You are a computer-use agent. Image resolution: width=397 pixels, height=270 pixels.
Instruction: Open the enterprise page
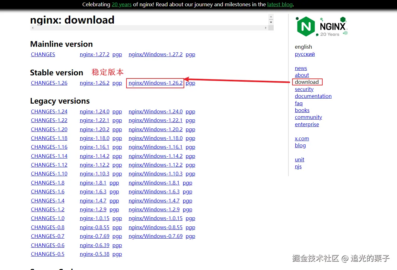[x=307, y=124]
